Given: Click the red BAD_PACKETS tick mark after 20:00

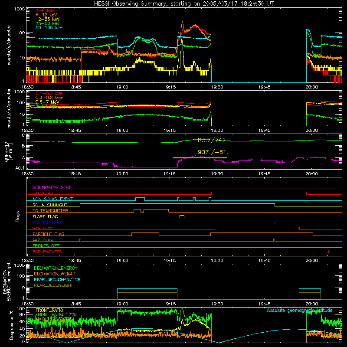Looking at the screenshot, I should [x=329, y=252].
